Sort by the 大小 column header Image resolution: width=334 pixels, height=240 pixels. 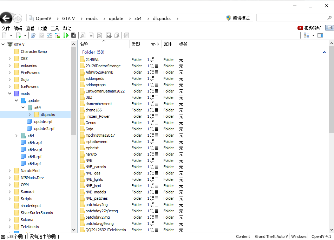[155, 44]
